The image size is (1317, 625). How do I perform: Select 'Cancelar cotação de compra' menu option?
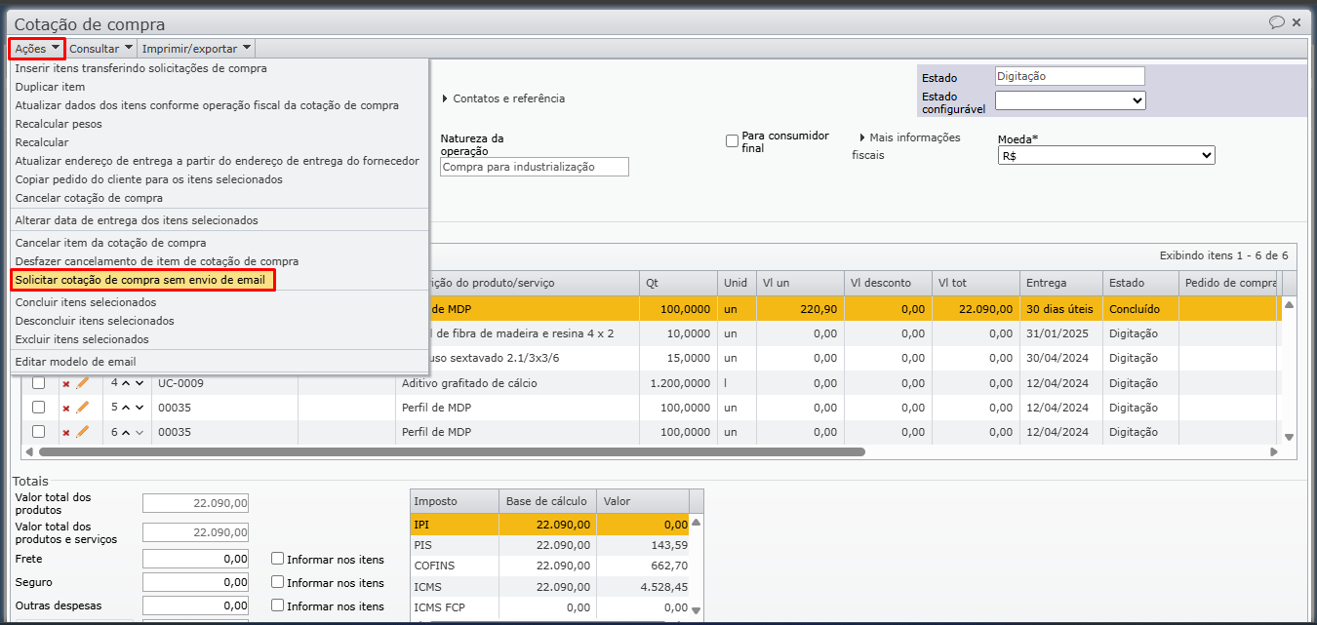pyautogui.click(x=89, y=198)
